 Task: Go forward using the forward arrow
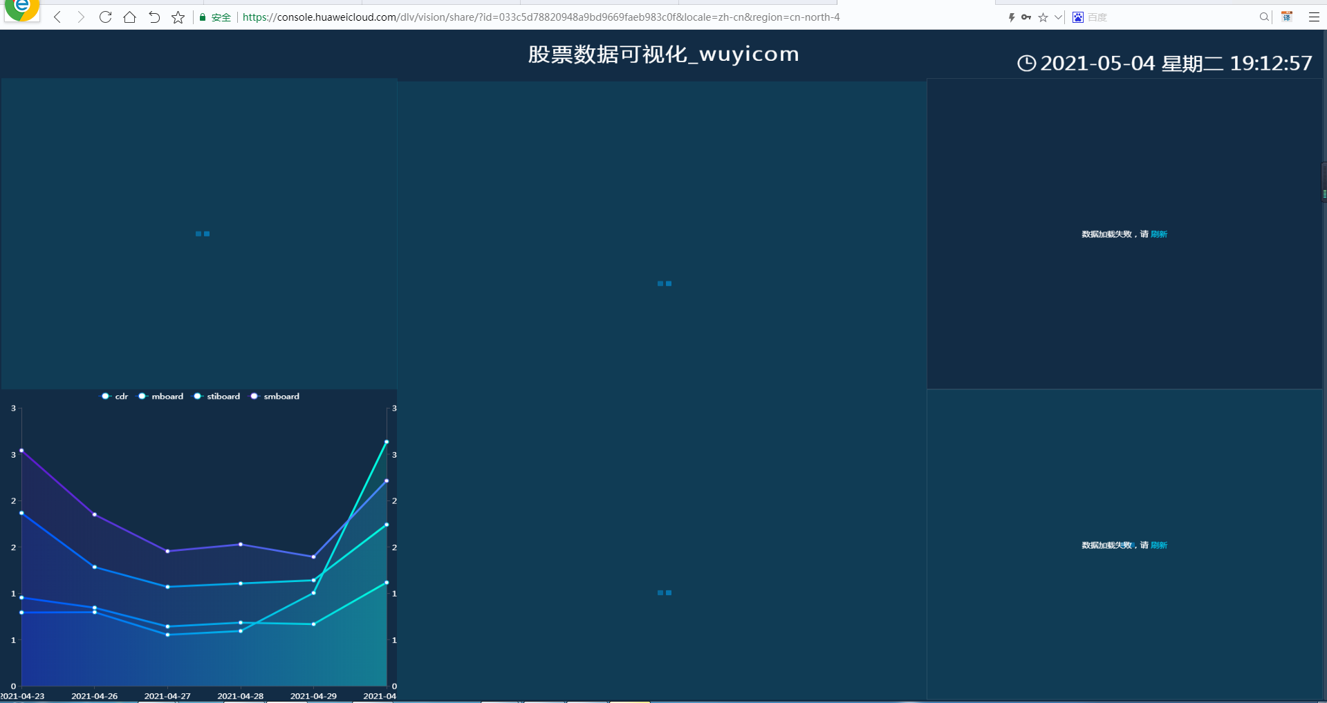81,17
